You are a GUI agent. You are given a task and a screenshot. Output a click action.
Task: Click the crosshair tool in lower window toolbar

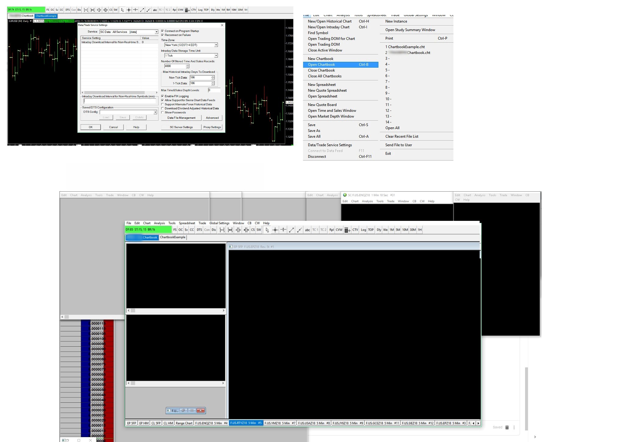pyautogui.click(x=275, y=230)
